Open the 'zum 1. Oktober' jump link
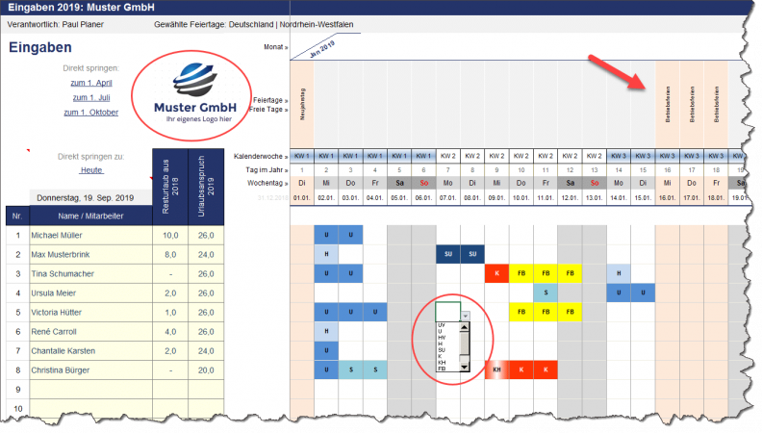762x433 pixels. pyautogui.click(x=90, y=113)
